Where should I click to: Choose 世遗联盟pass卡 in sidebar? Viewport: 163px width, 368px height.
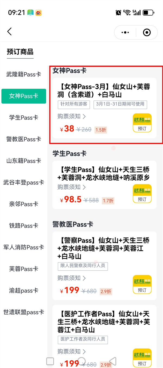(24, 312)
